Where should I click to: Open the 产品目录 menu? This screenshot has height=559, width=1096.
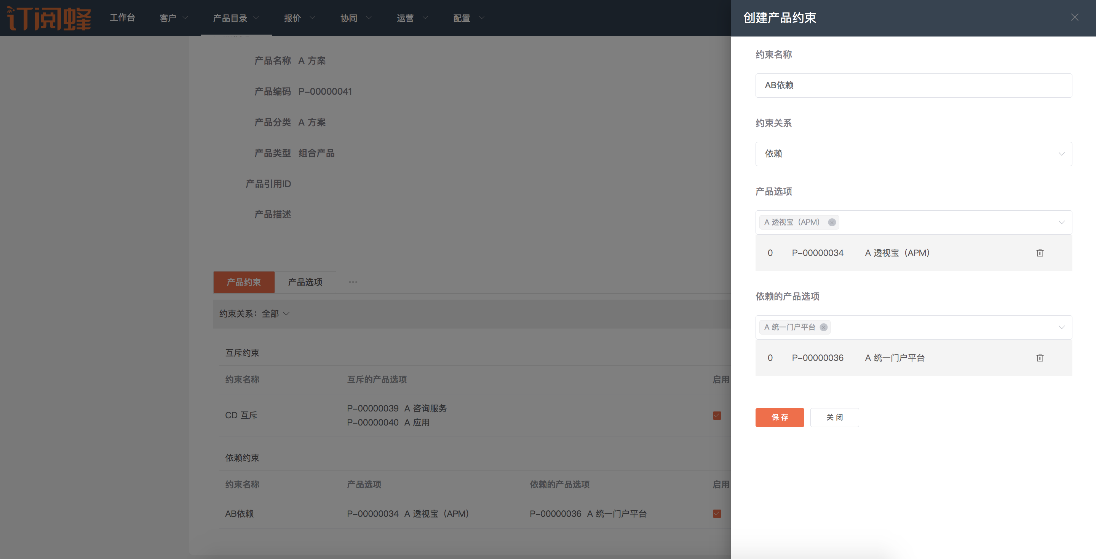click(x=236, y=18)
